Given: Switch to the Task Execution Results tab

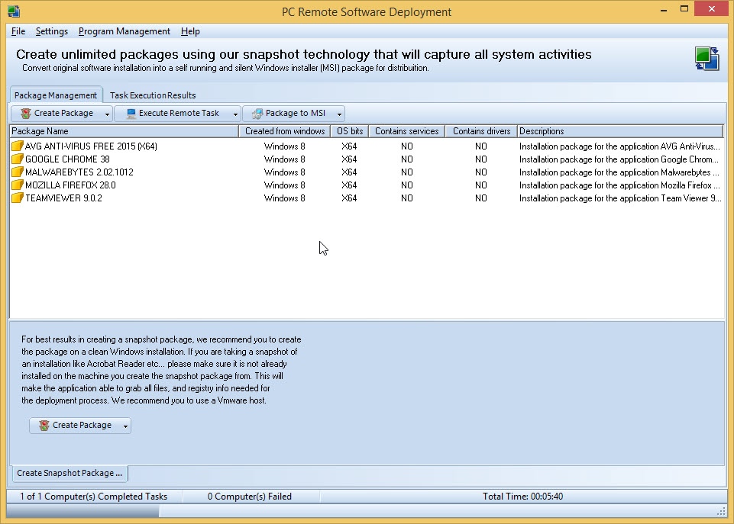Looking at the screenshot, I should 152,95.
